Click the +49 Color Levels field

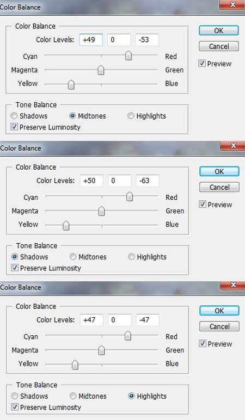click(91, 40)
